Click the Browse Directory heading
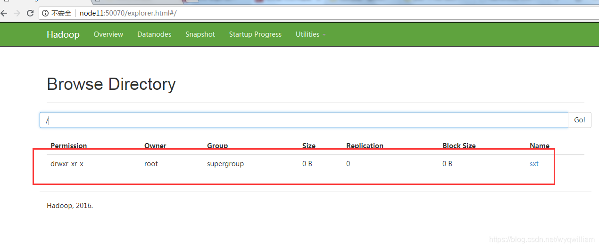 [x=111, y=84]
